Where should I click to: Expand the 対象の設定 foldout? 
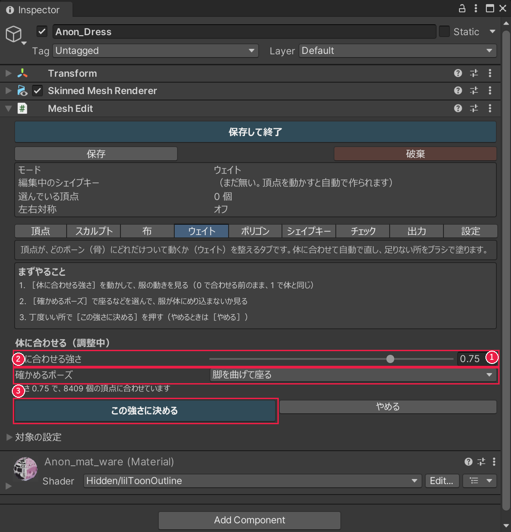pyautogui.click(x=9, y=437)
